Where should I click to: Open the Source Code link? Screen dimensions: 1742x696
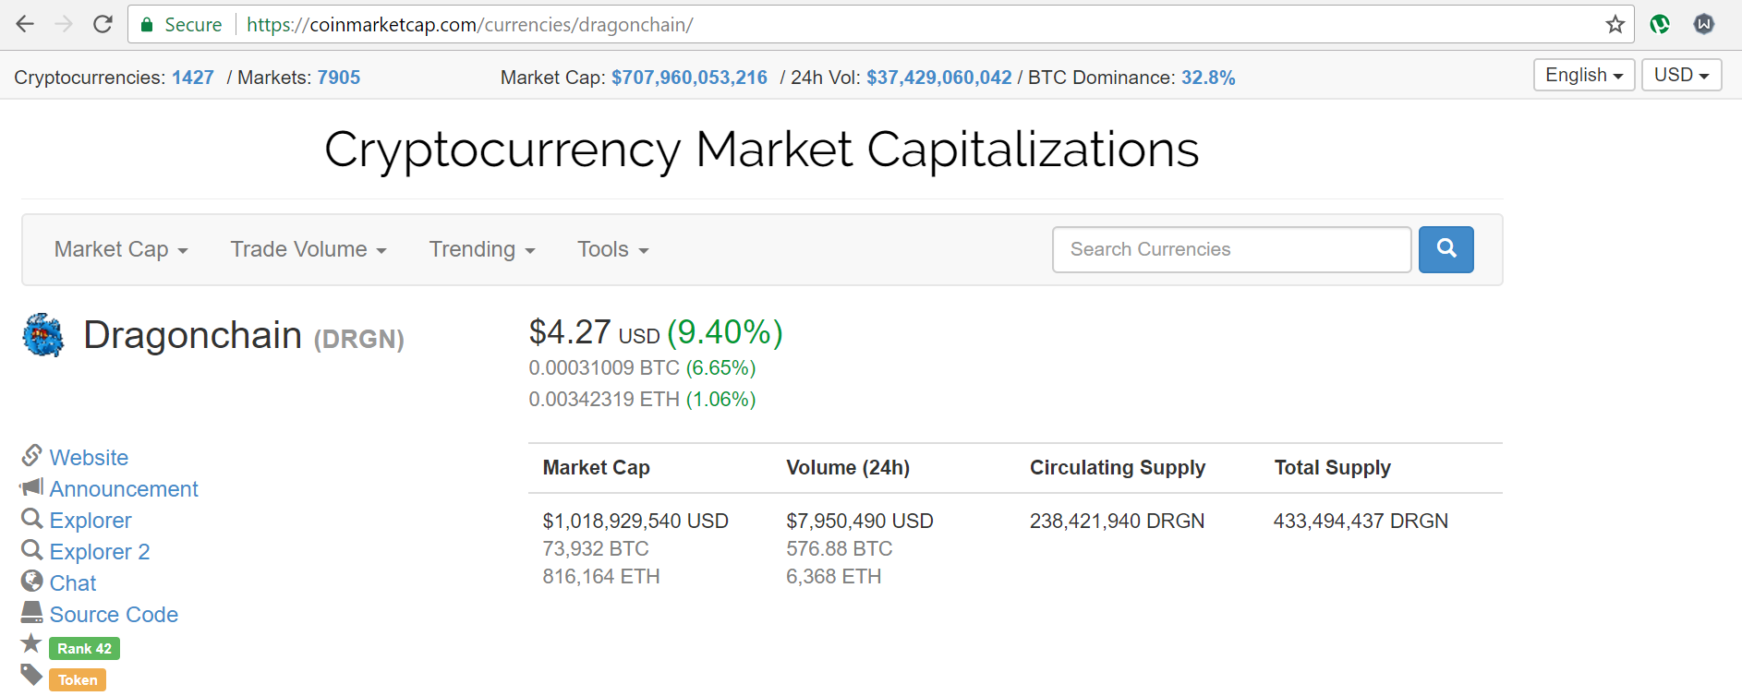click(x=114, y=615)
